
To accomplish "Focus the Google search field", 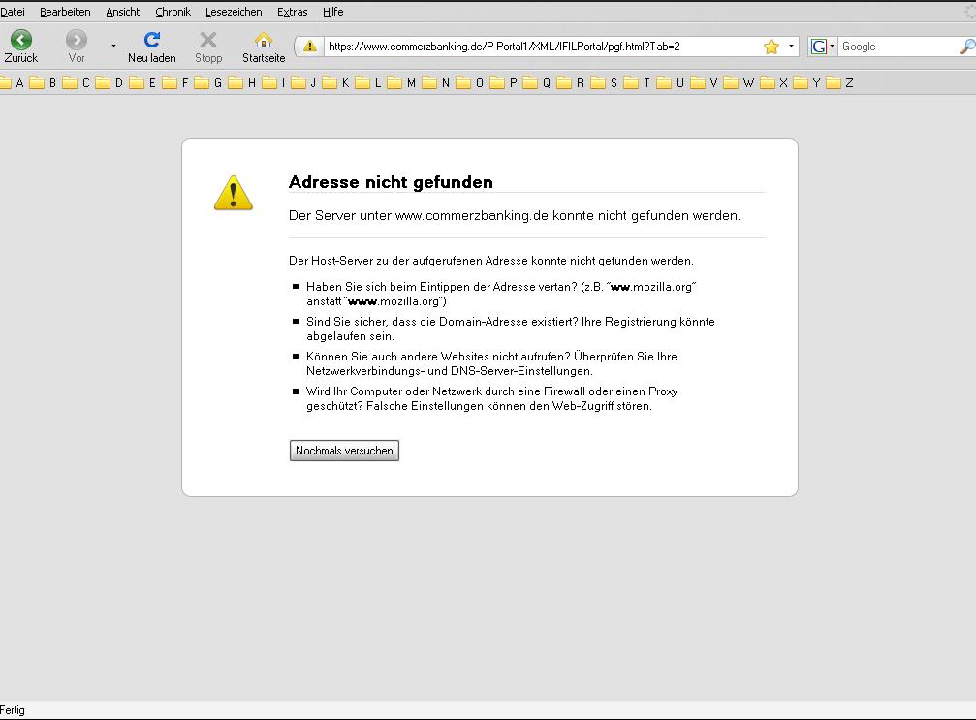I will (898, 47).
